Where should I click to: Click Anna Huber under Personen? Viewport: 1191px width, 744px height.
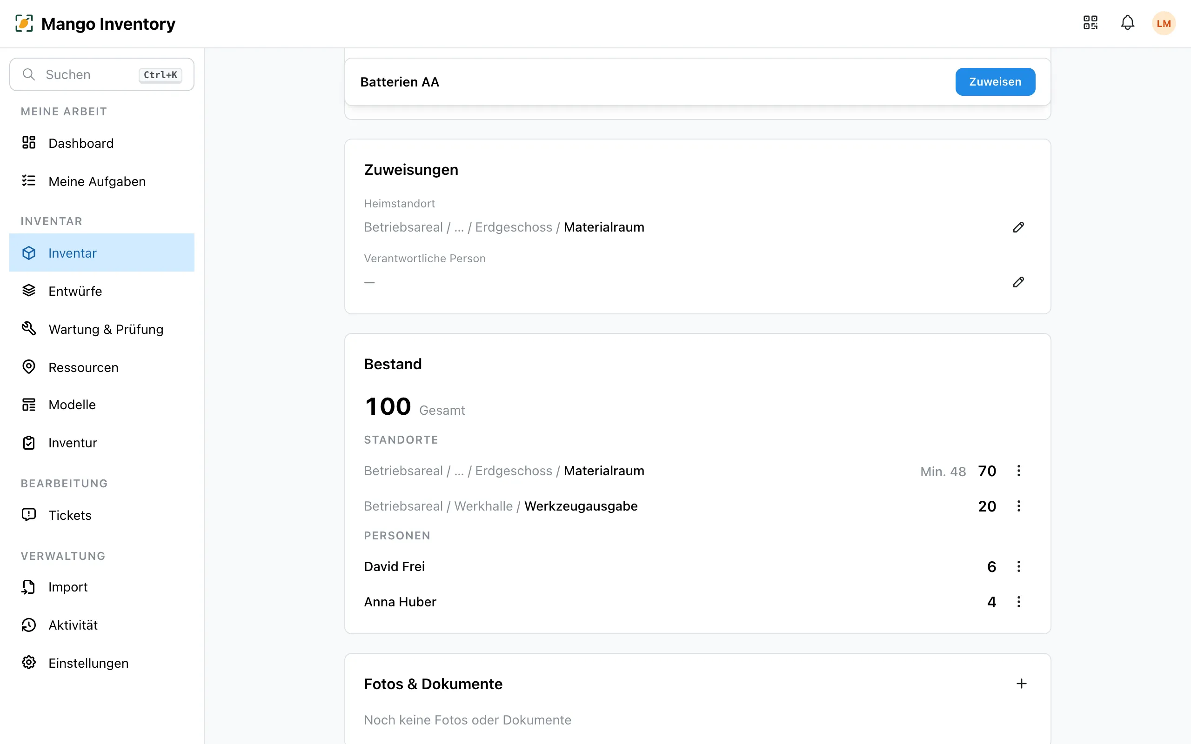tap(400, 602)
